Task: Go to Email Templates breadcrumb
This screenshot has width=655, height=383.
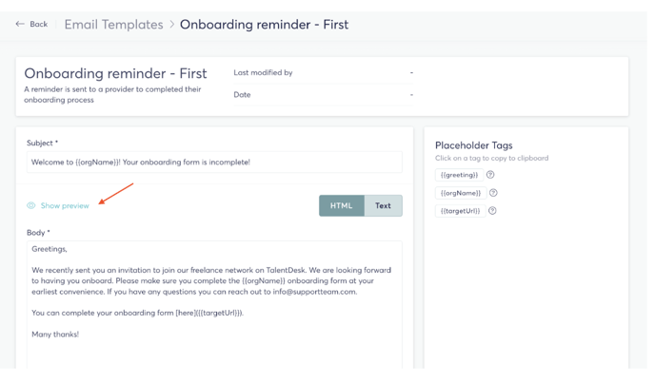Action: (113, 25)
